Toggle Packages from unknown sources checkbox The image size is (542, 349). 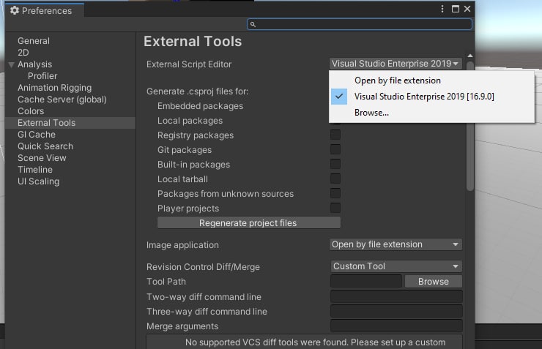click(x=335, y=193)
